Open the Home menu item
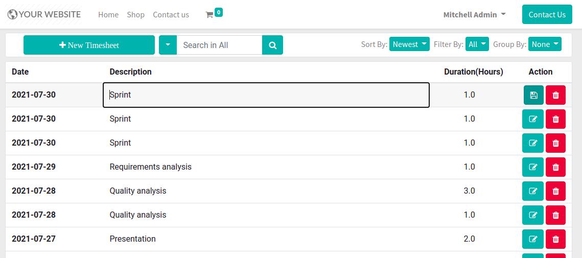 point(108,15)
